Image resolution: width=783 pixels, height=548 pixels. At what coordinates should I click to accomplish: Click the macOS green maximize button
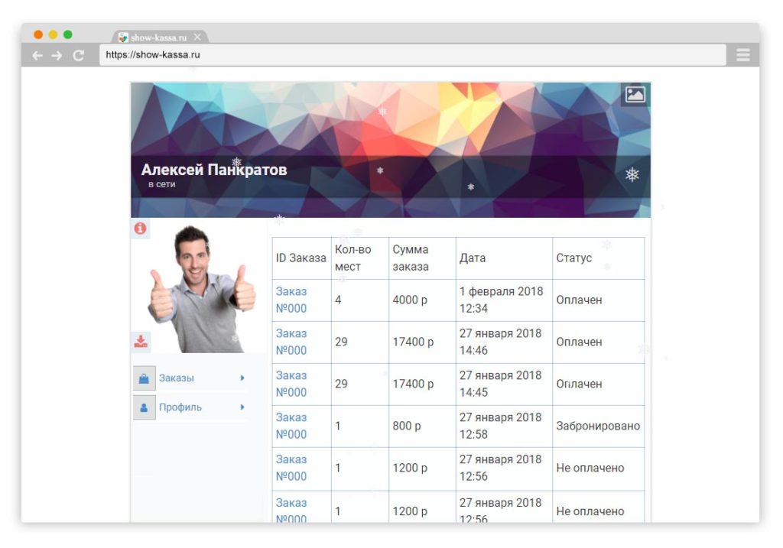pos(68,34)
